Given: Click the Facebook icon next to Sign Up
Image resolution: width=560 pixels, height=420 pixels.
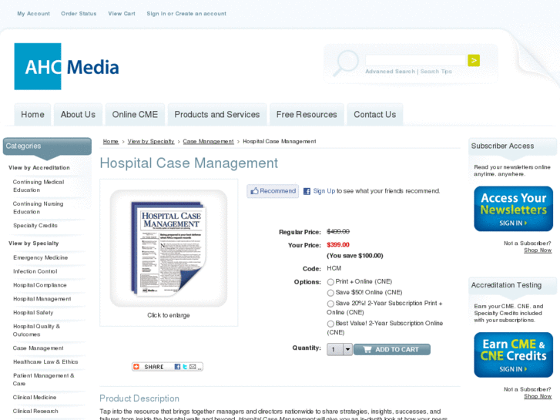Looking at the screenshot, I should coord(307,191).
